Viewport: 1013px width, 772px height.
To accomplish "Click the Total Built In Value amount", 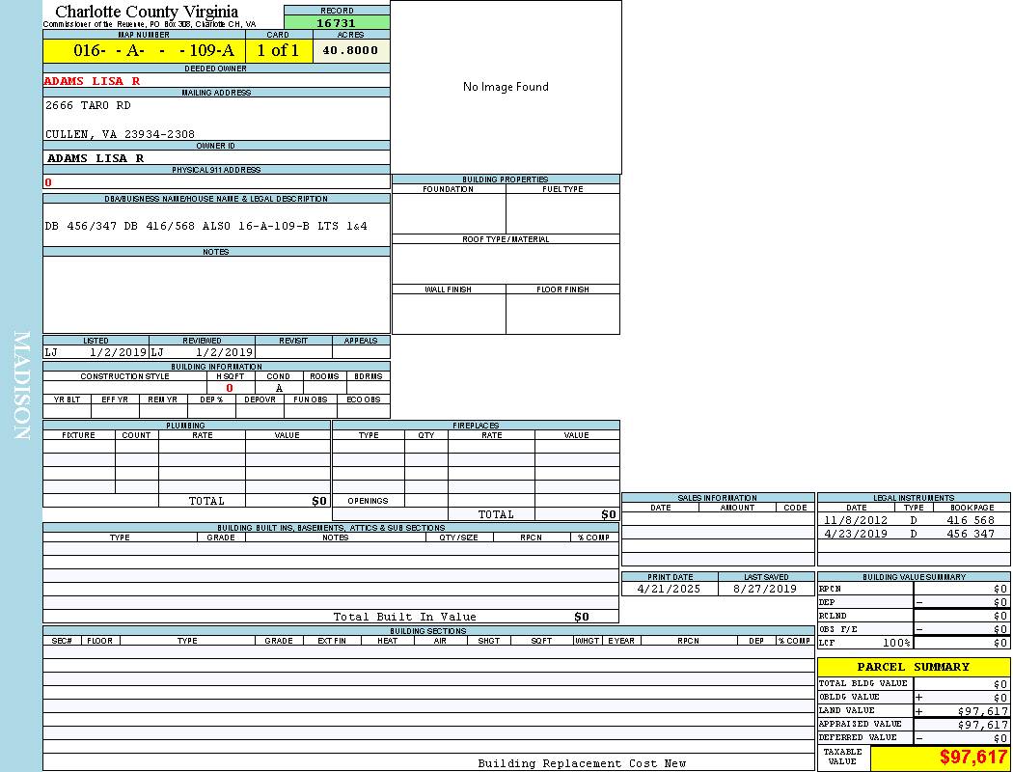I will click(581, 617).
